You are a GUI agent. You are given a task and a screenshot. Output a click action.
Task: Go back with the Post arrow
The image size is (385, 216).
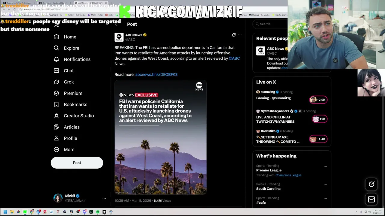117,24
